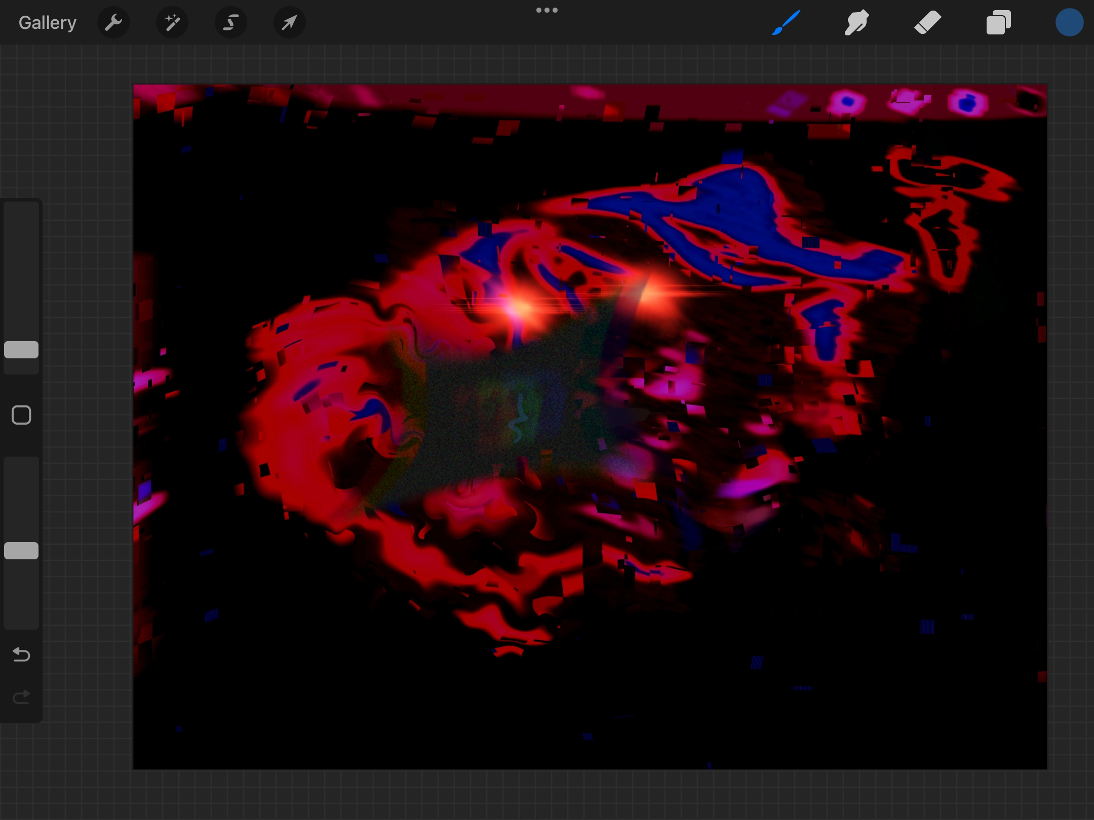Select the Paint brush tool
Viewport: 1094px width, 820px height.
786,23
